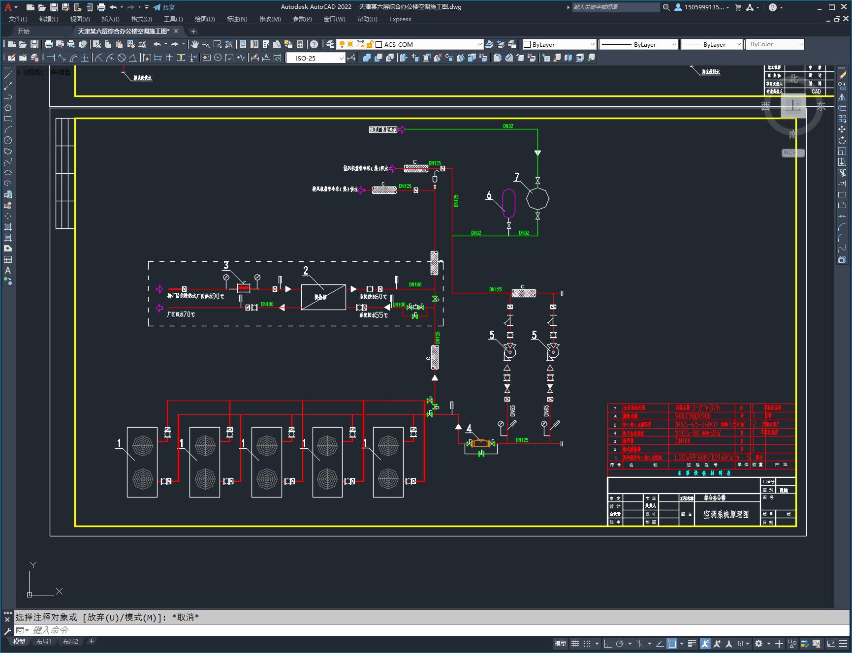Click the 共享 share button
Image resolution: width=852 pixels, height=653 pixels.
click(164, 7)
